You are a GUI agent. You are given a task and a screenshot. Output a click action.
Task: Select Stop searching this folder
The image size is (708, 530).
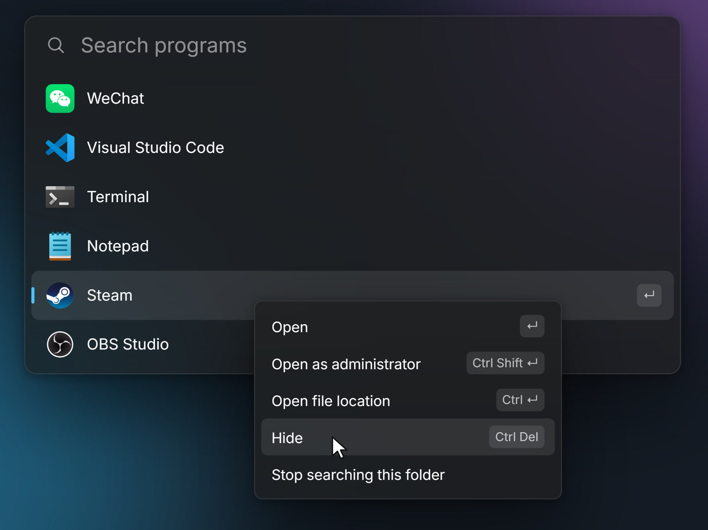point(408,474)
